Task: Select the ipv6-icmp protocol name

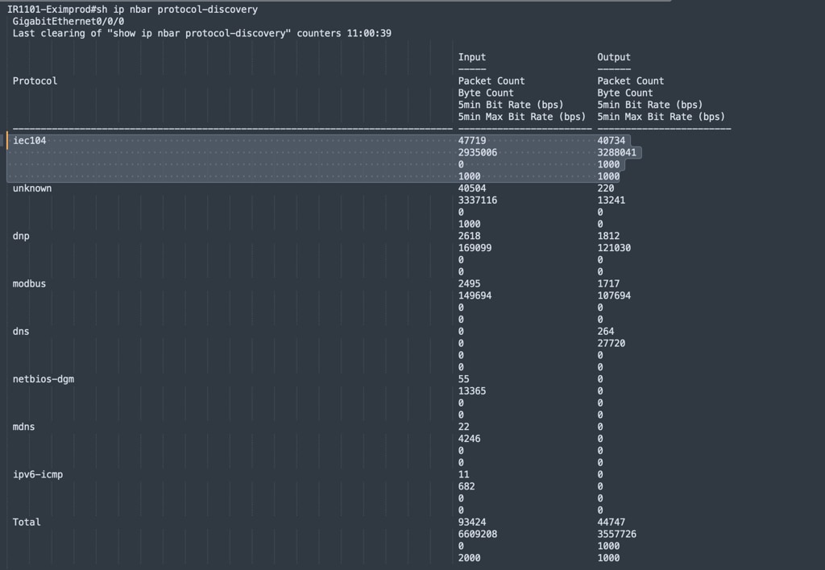Action: [x=38, y=475]
